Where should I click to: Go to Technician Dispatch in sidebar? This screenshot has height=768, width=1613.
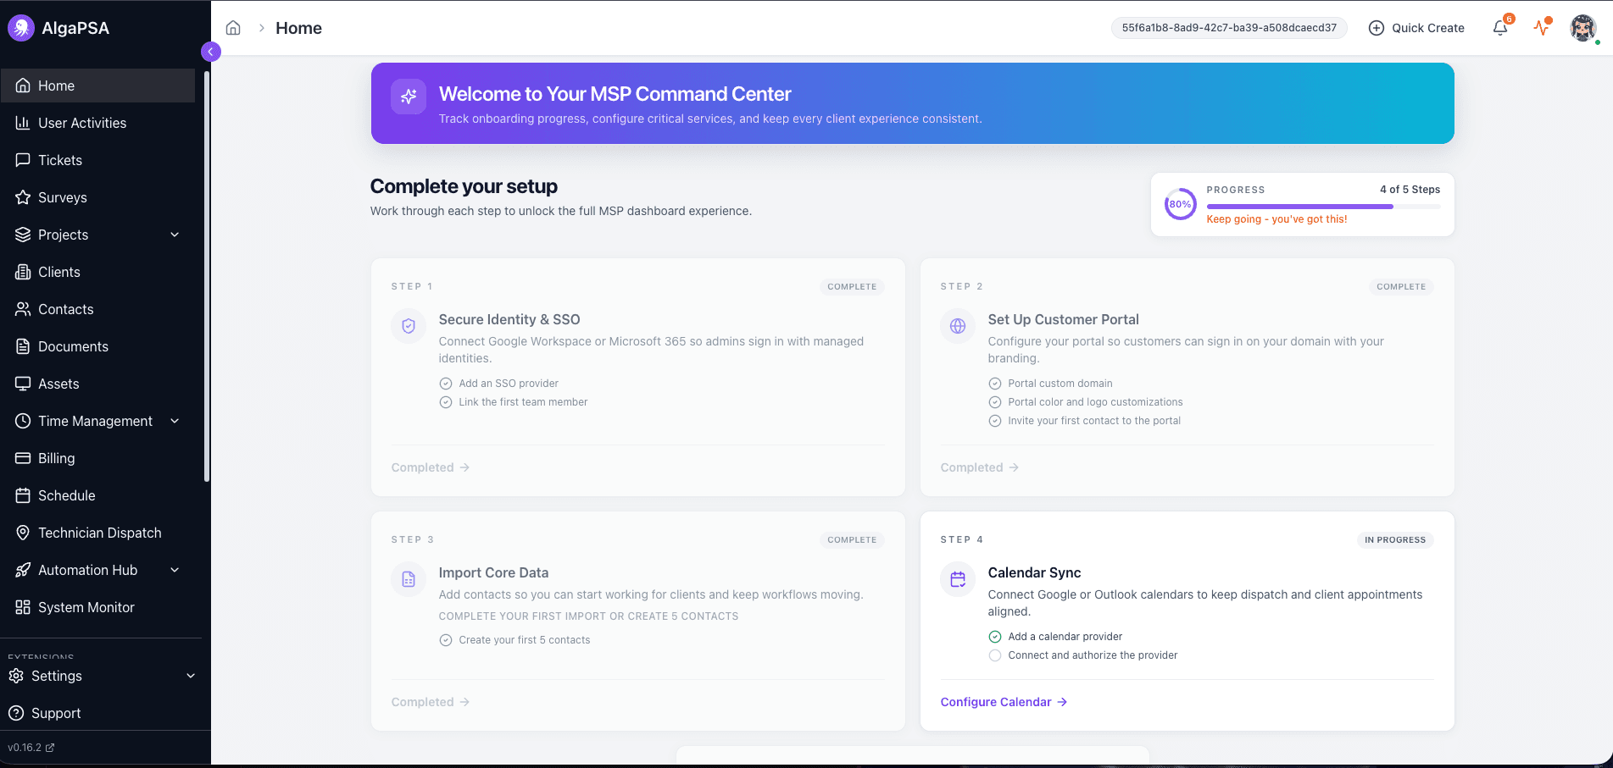point(99,533)
